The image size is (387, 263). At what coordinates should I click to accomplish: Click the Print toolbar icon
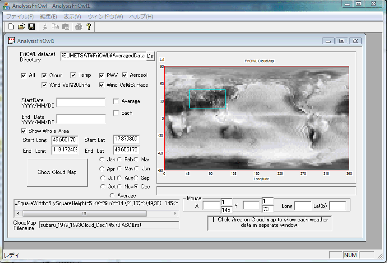pyautogui.click(x=78, y=27)
